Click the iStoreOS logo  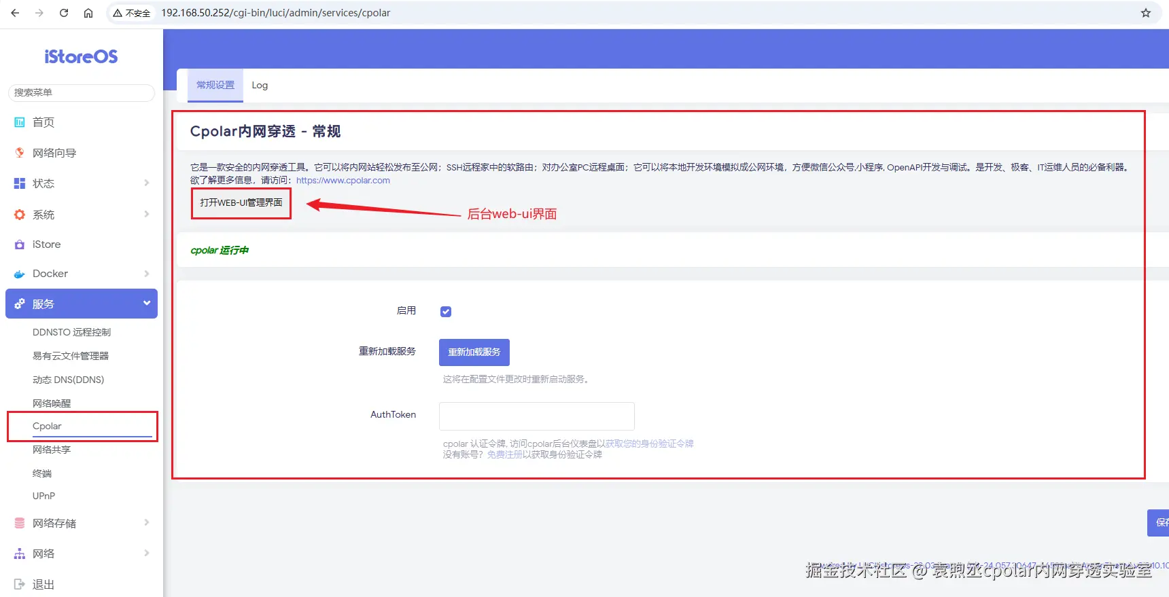(x=81, y=56)
